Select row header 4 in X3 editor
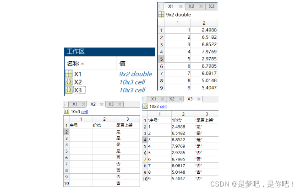Viewport: 300px width, 192px height. (145, 140)
